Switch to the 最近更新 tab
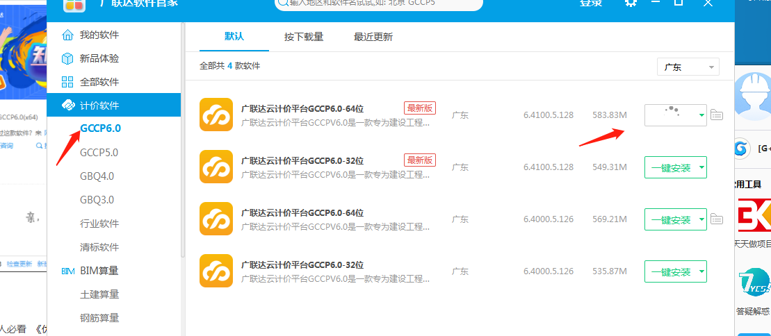771x336 pixels. click(373, 37)
